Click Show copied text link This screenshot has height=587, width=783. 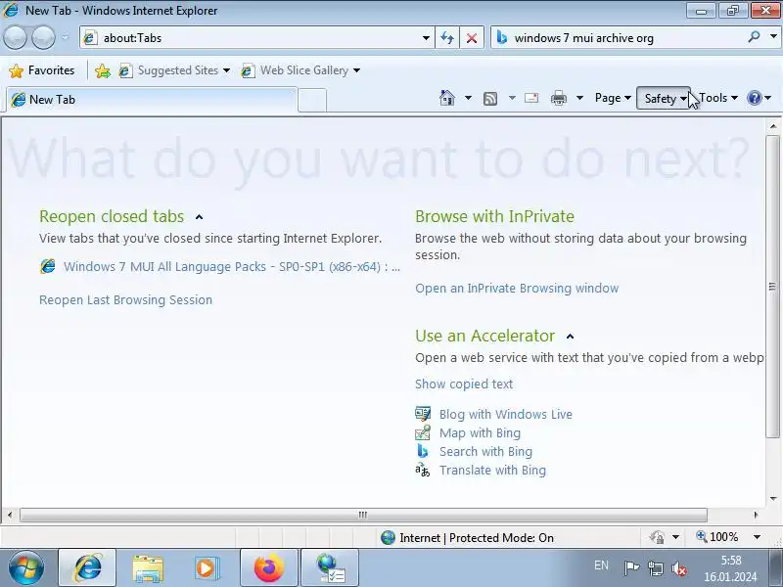click(464, 384)
